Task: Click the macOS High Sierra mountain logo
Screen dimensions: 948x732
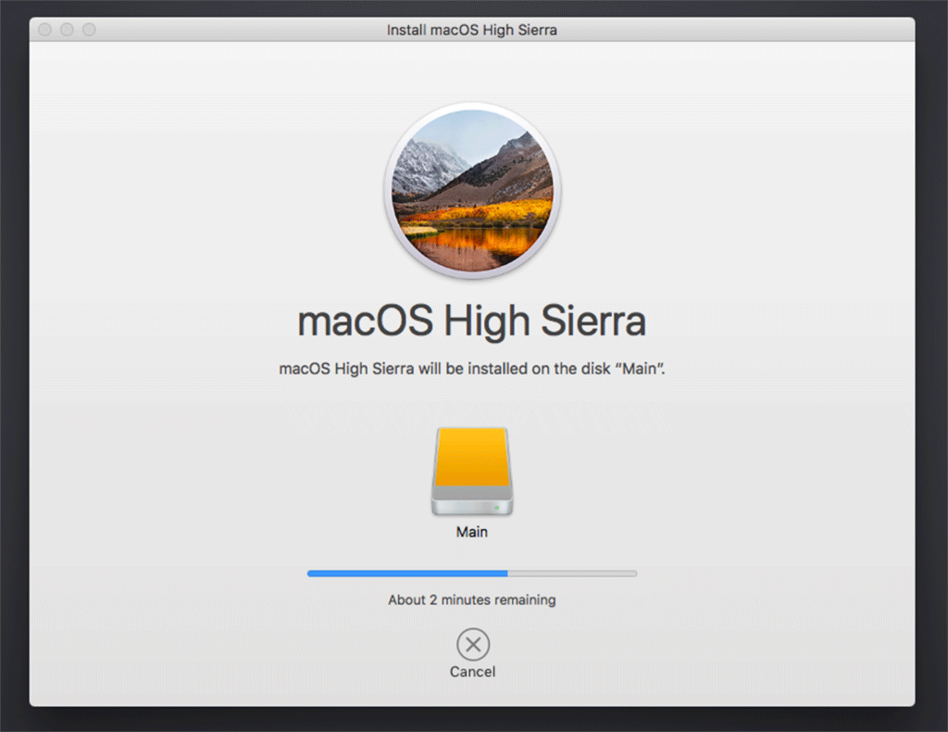Action: [x=472, y=191]
